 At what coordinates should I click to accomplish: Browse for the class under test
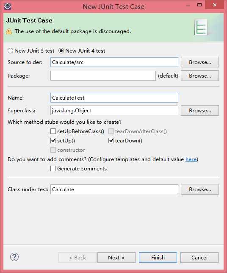click(200, 189)
